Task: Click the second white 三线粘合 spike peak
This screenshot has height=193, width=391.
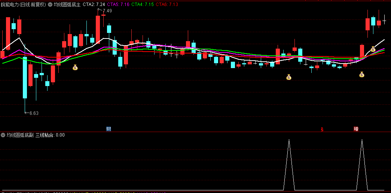Action: coord(362,140)
